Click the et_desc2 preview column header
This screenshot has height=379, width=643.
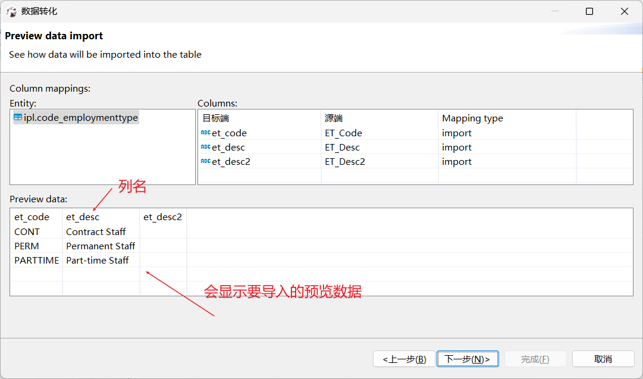(162, 217)
